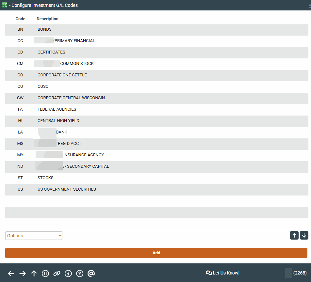Click the Let Us Know! link
The image size is (311, 282).
(223, 273)
